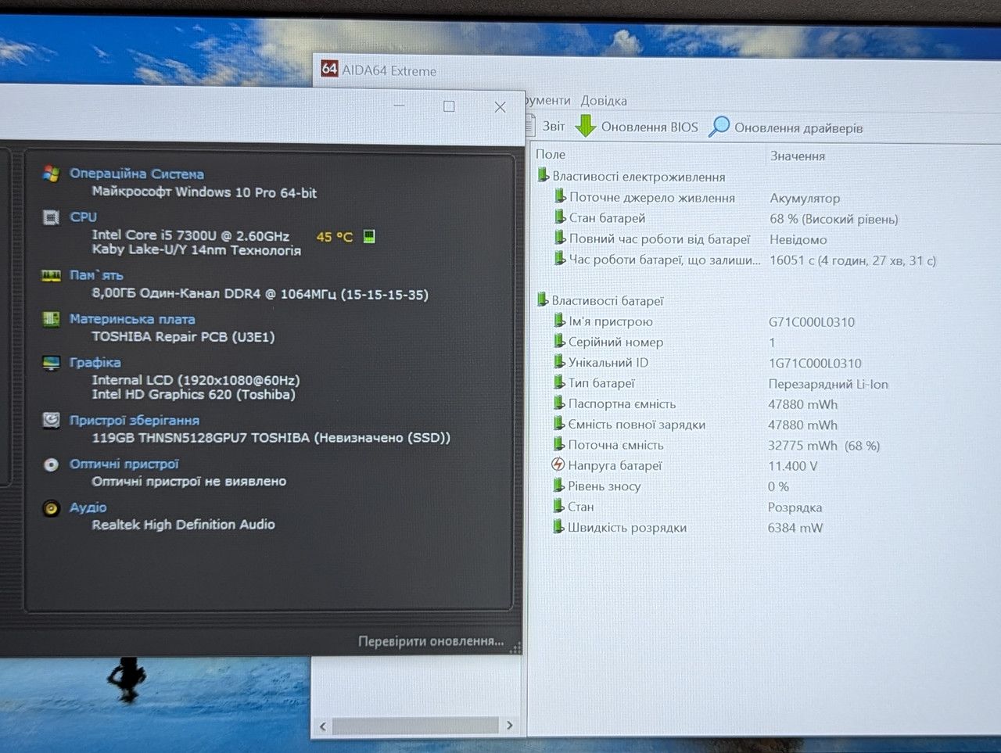Click the Перевірити оновлення link
Viewport: 1001px width, 753px height.
pos(431,641)
